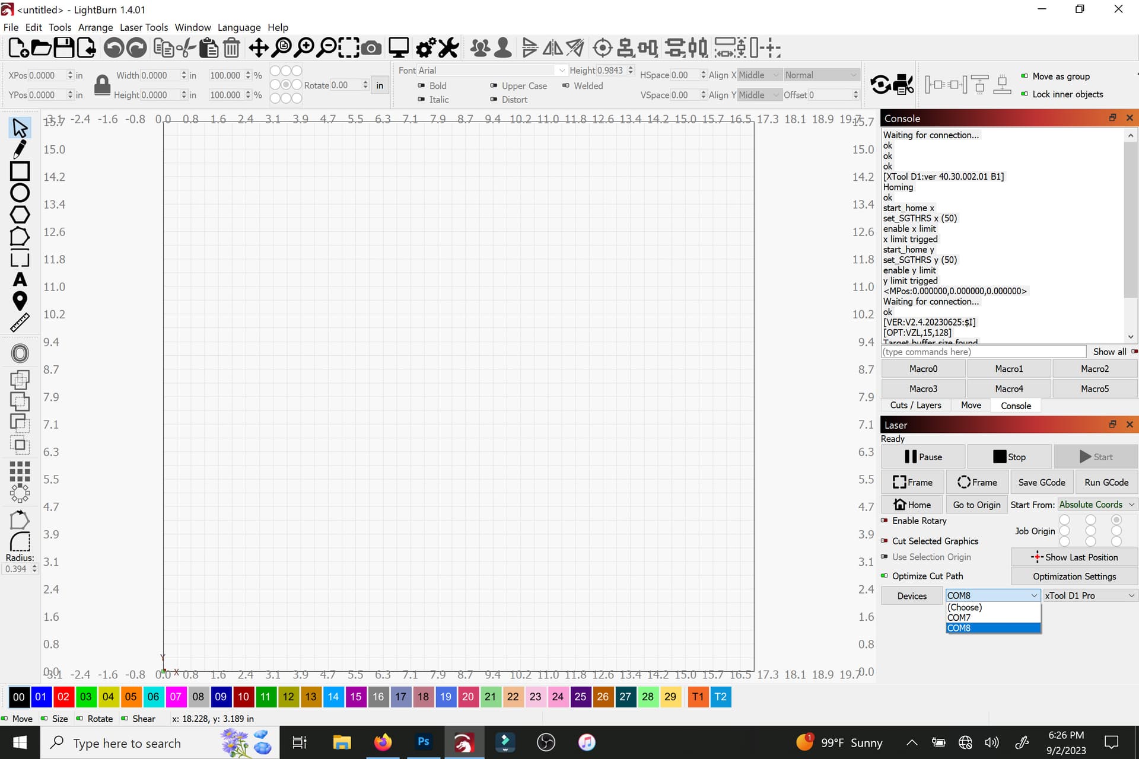Screen dimensions: 1139x759
Task: Click the Open folder toolbar icon
Action: pos(40,48)
